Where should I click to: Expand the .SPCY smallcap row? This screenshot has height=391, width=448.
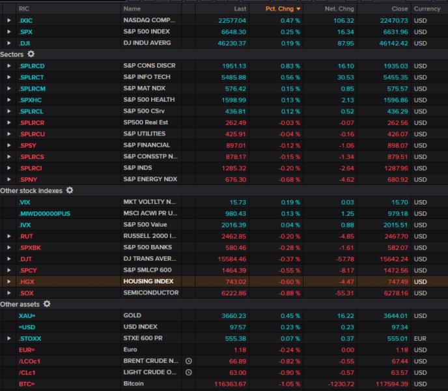(9, 270)
